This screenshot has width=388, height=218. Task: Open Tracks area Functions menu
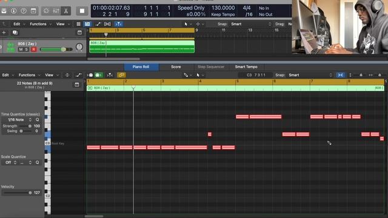[x=41, y=24]
